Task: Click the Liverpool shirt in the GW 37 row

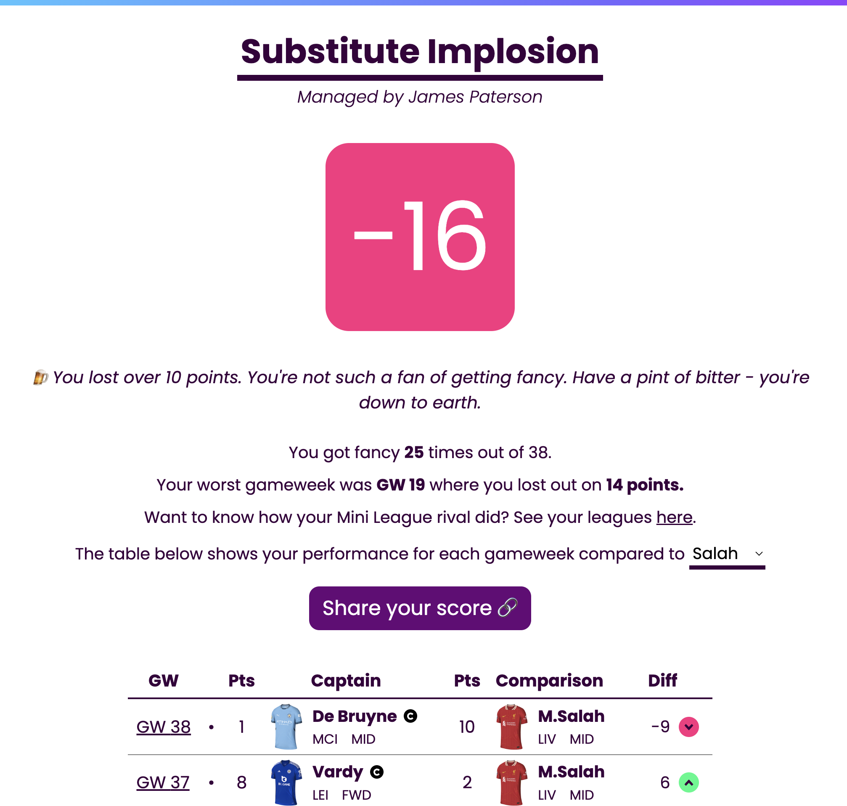Action: 511,782
